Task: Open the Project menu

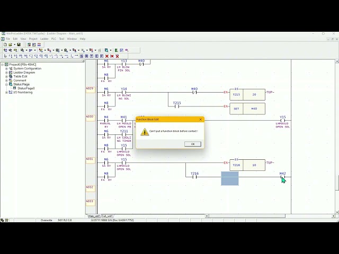Action: [x=33, y=39]
